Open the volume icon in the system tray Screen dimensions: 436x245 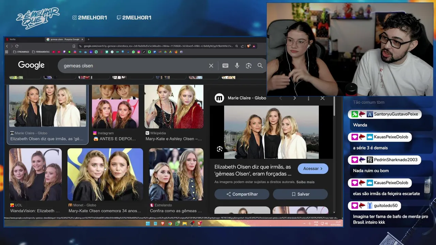(326, 224)
